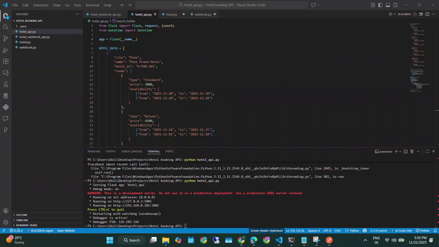The height and width of the screenshot is (247, 439).
Task: Click the Run Python File play button
Action: click(x=390, y=14)
